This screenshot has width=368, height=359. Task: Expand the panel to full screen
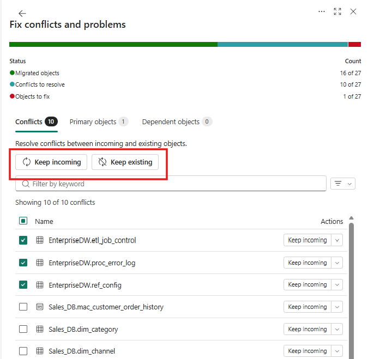coord(337,11)
